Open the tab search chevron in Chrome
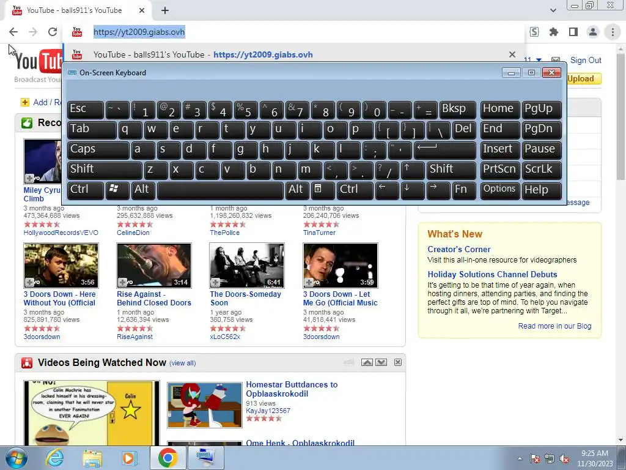The width and height of the screenshot is (626, 470). point(553,10)
